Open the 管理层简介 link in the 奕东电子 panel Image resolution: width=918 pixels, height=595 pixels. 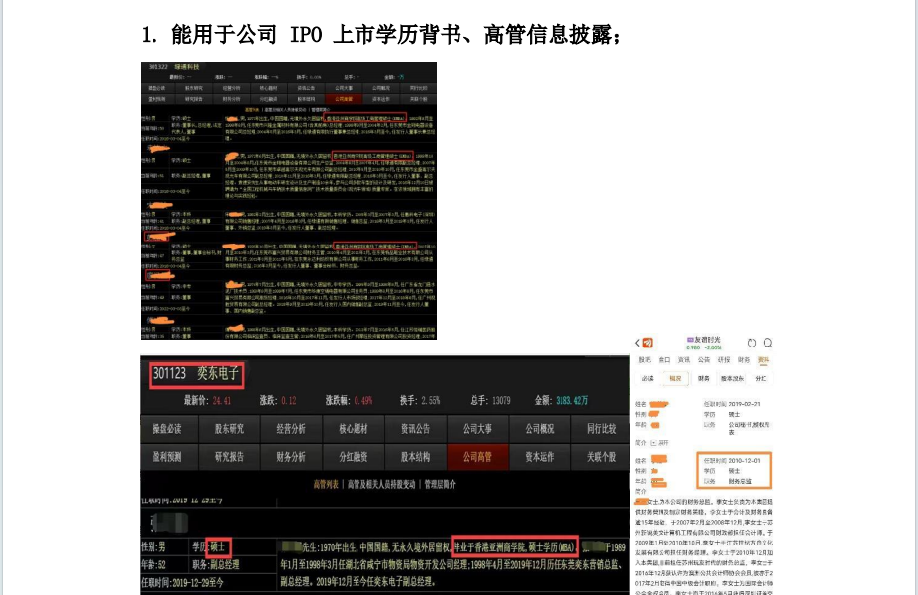click(440, 484)
